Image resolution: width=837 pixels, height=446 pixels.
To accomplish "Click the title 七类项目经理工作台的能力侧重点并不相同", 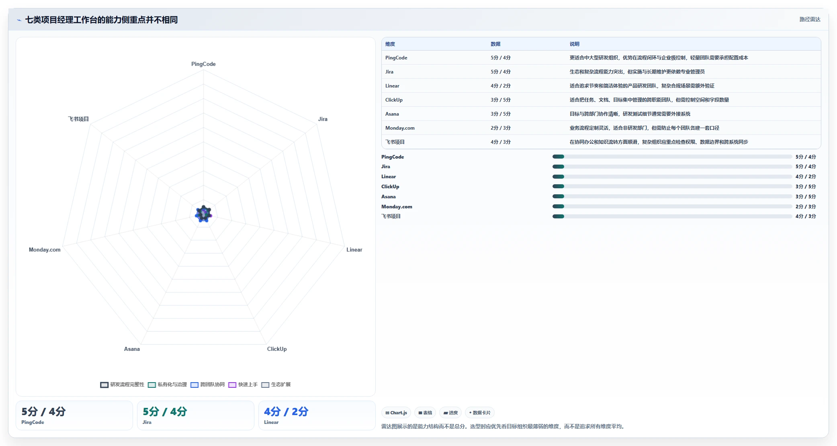I will pos(101,20).
